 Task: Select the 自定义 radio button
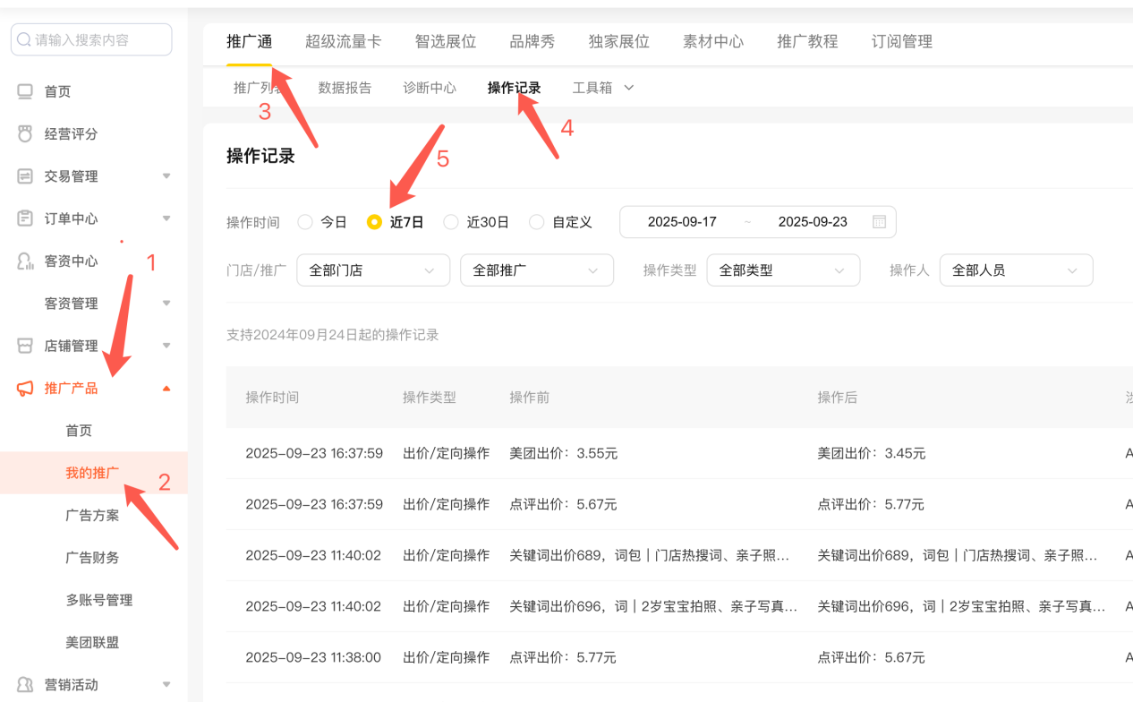(536, 222)
